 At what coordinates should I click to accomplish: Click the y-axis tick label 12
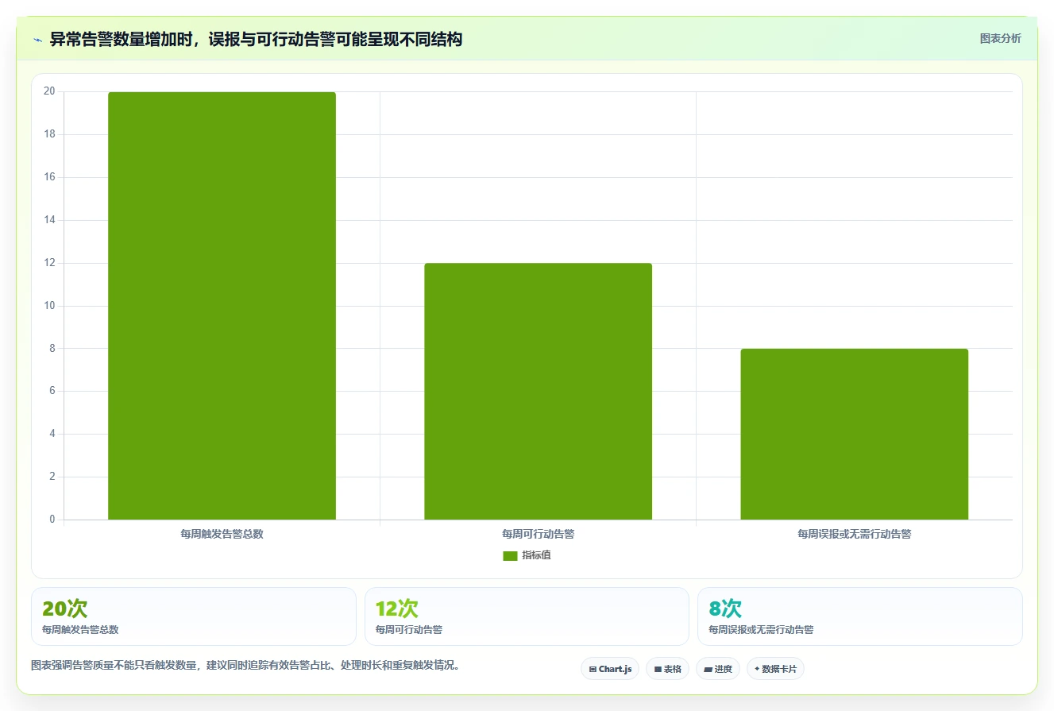click(x=49, y=263)
